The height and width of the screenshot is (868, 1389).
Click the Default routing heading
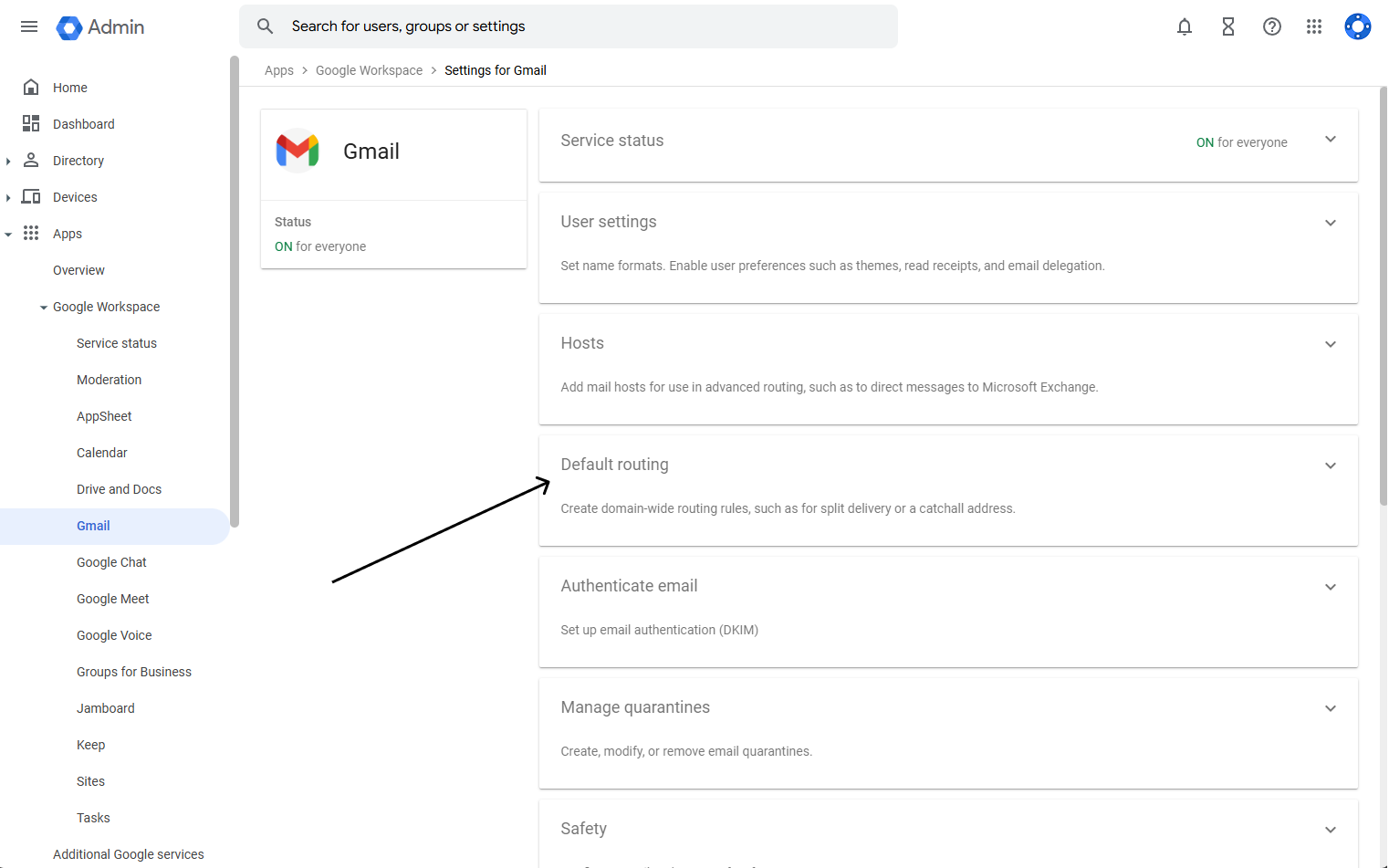[614, 465]
